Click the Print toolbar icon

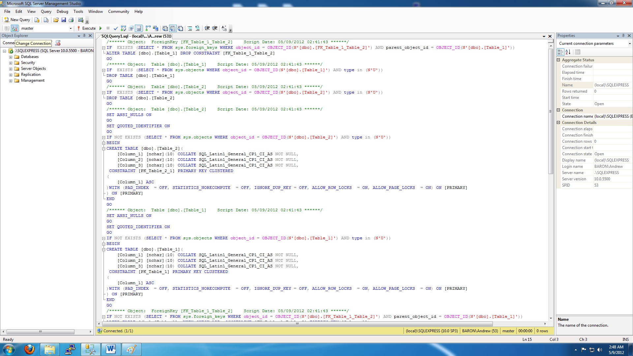[71, 19]
